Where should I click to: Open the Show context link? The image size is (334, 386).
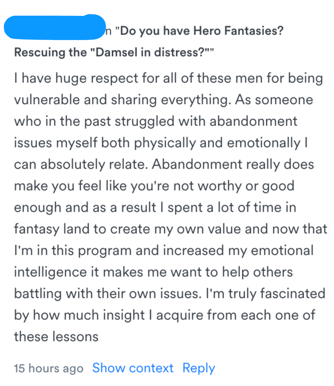pyautogui.click(x=133, y=368)
